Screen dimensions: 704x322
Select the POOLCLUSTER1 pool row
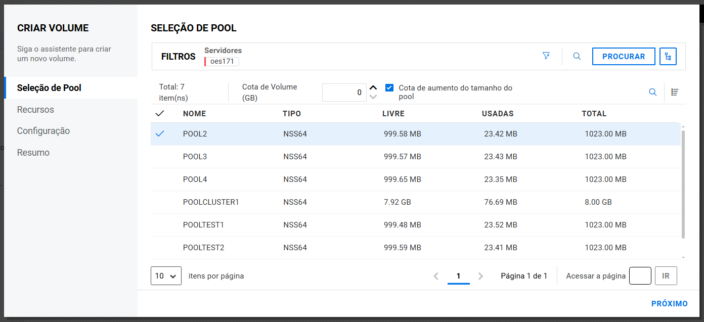[211, 202]
